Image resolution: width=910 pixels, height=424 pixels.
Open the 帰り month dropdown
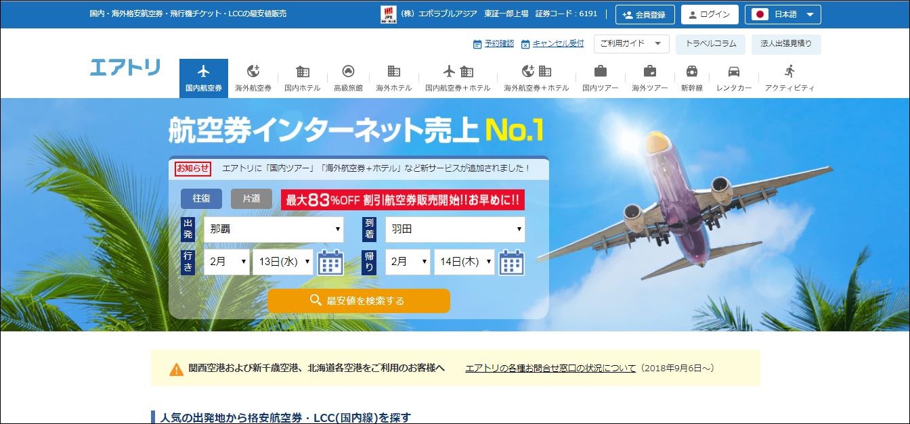coord(408,262)
